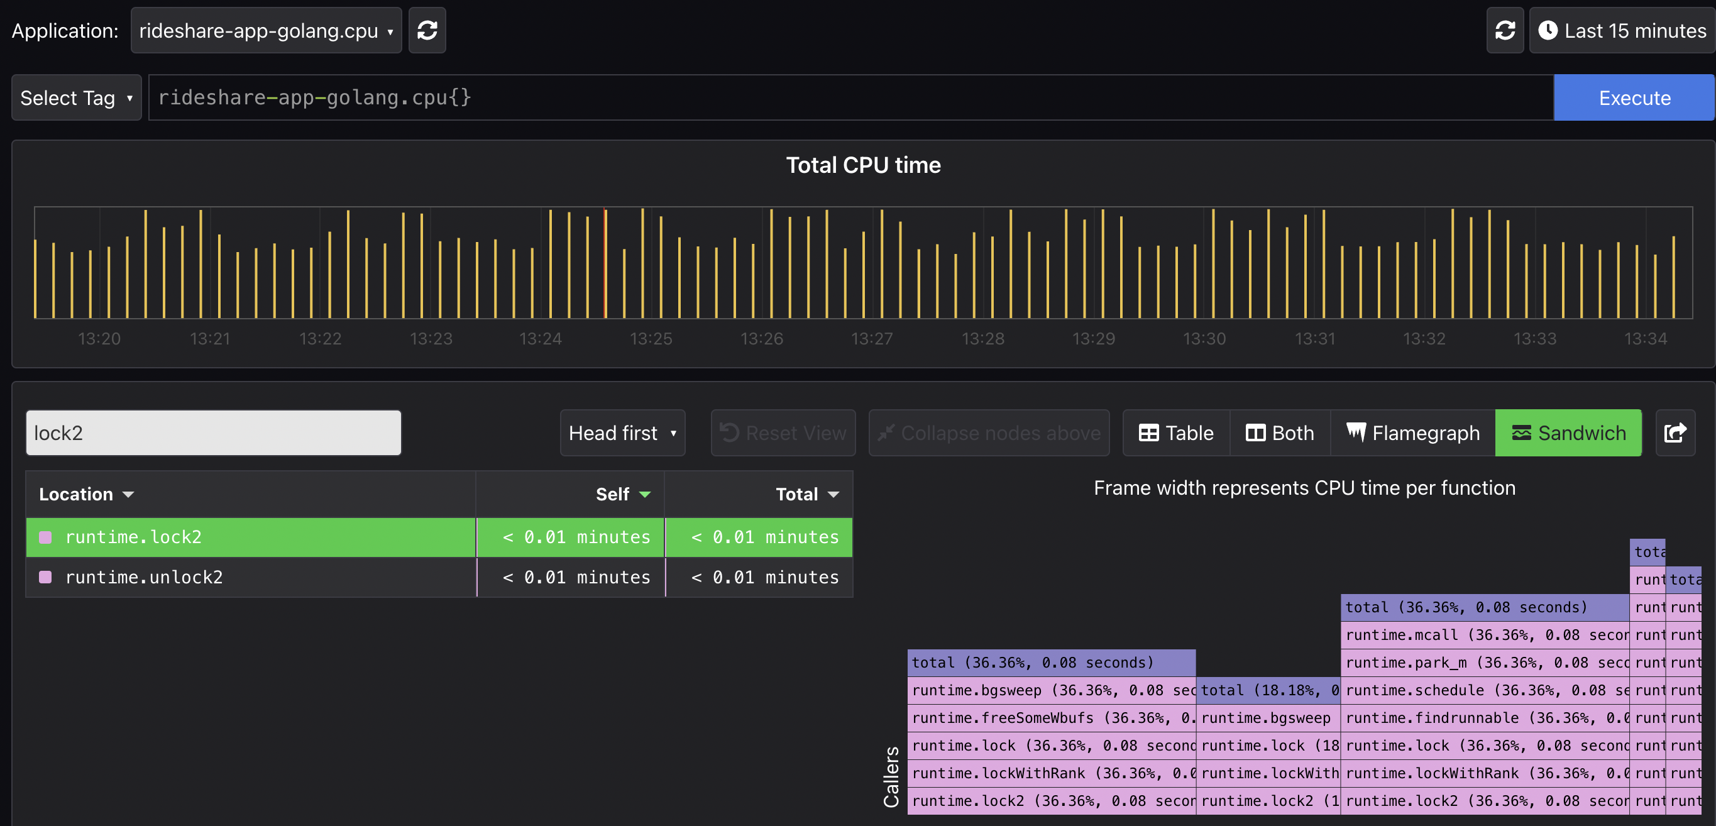Click the grid icon on the Table button

pyautogui.click(x=1150, y=432)
